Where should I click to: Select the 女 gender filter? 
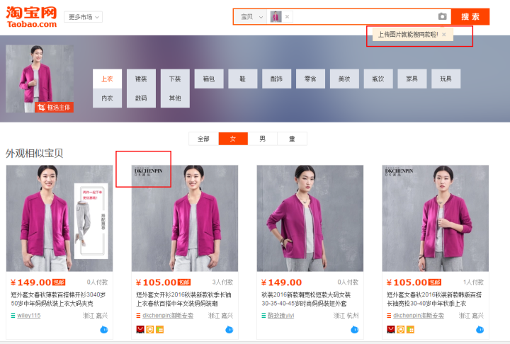click(233, 139)
